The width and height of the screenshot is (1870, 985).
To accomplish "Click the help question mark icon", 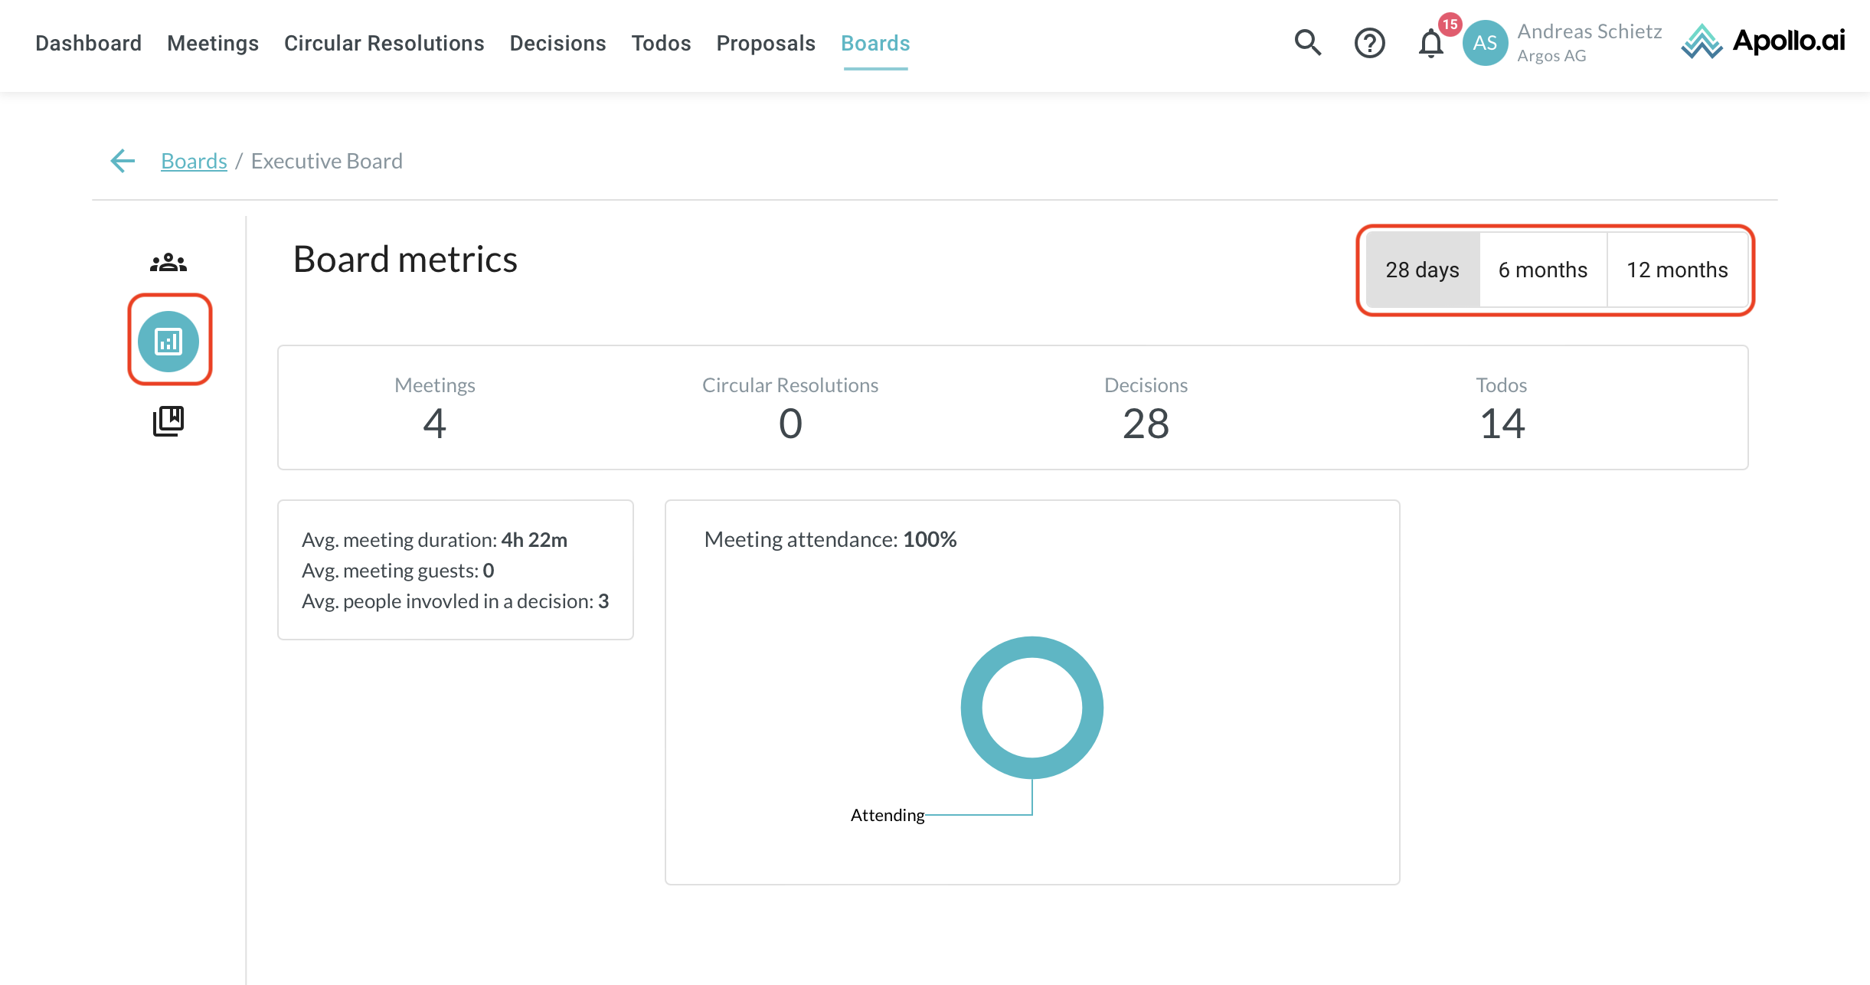I will coord(1369,43).
